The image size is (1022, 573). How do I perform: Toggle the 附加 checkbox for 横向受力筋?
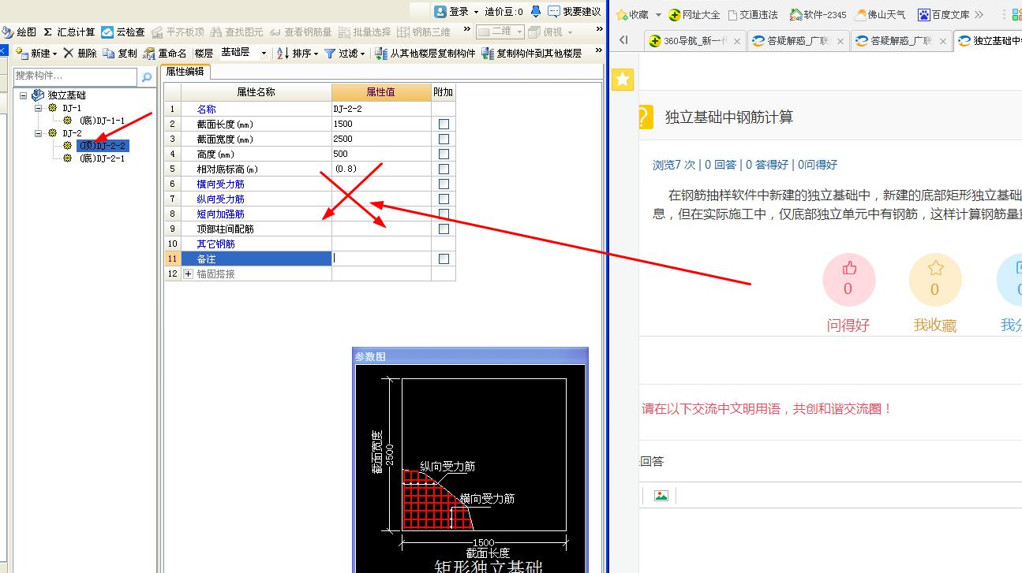click(444, 184)
